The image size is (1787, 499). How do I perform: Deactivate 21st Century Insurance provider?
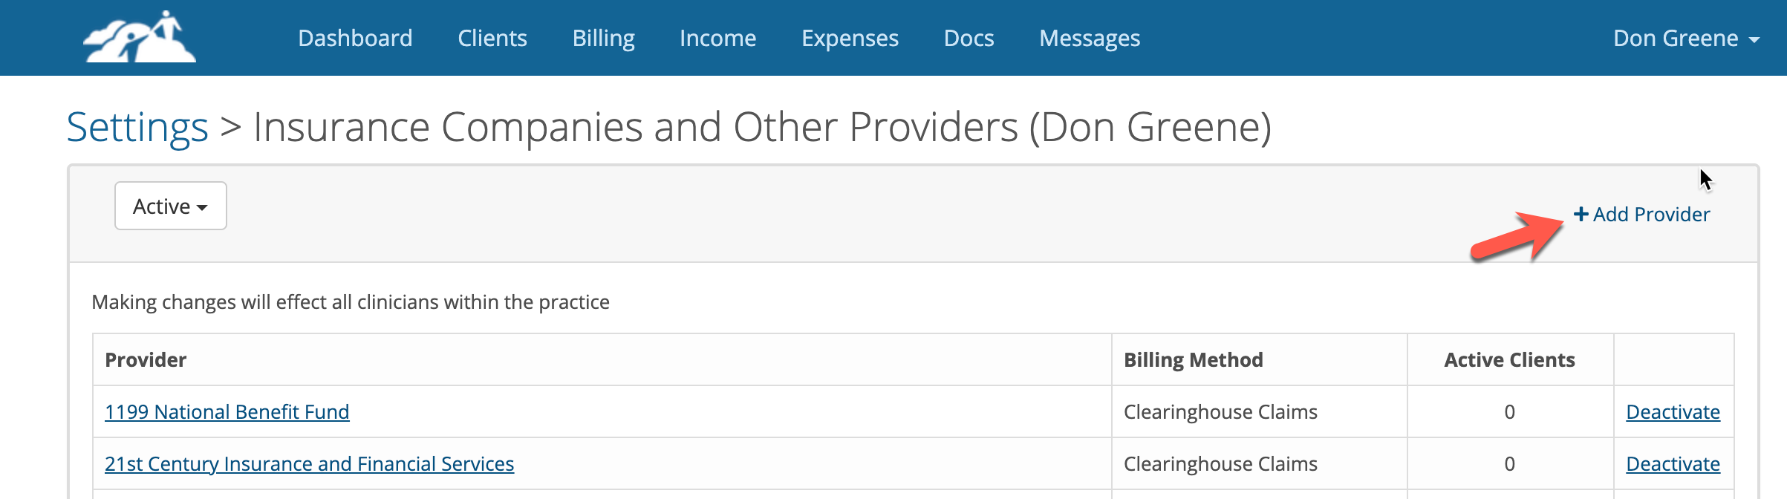click(1673, 463)
